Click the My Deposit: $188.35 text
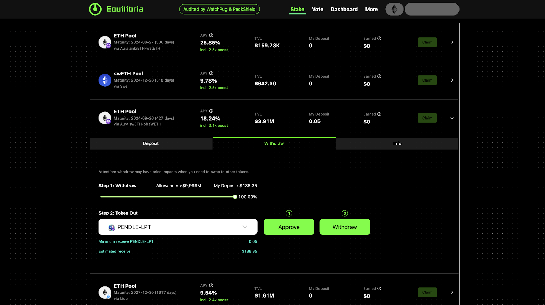545x305 pixels. pyautogui.click(x=235, y=186)
